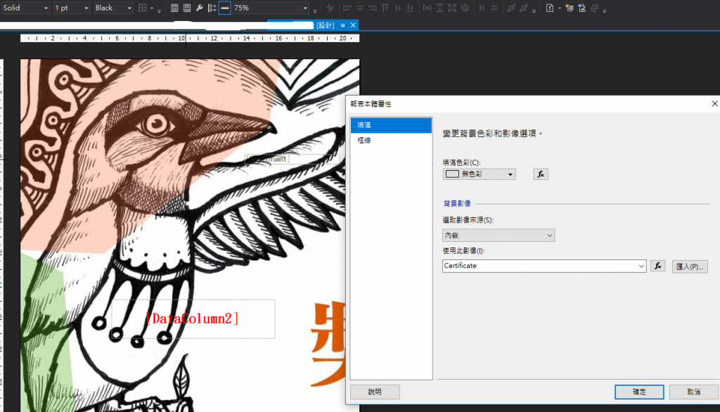
Task: Select the [DataColumn2] textbox on report
Action: pos(193,318)
